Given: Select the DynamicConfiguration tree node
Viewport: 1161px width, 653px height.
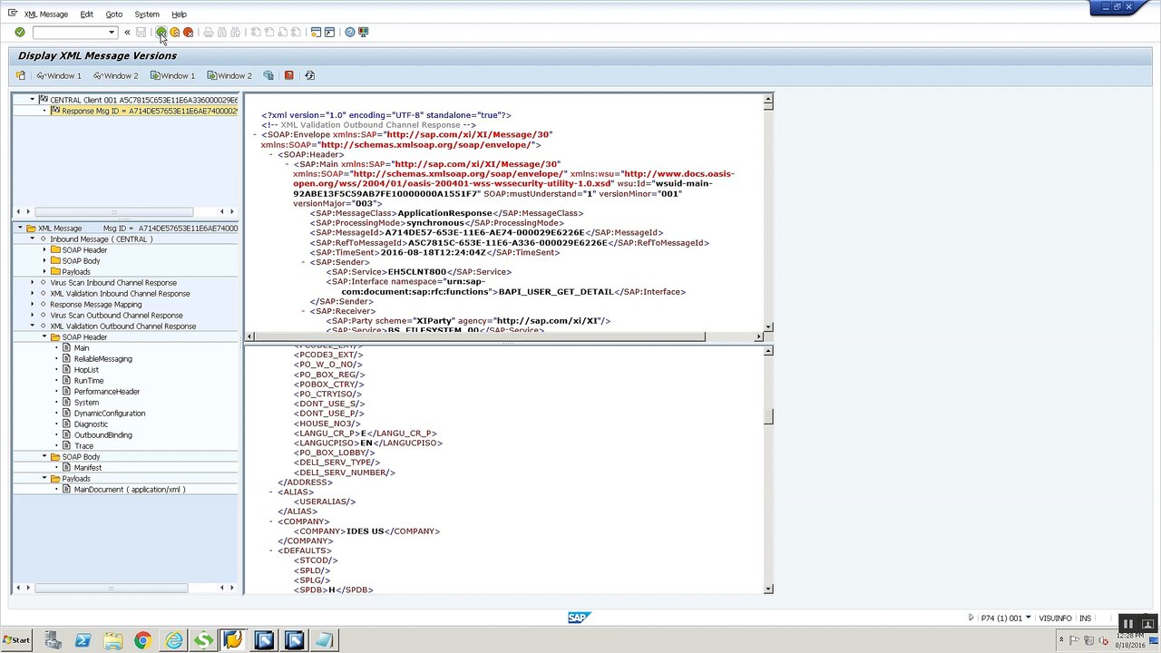Looking at the screenshot, I should point(110,414).
